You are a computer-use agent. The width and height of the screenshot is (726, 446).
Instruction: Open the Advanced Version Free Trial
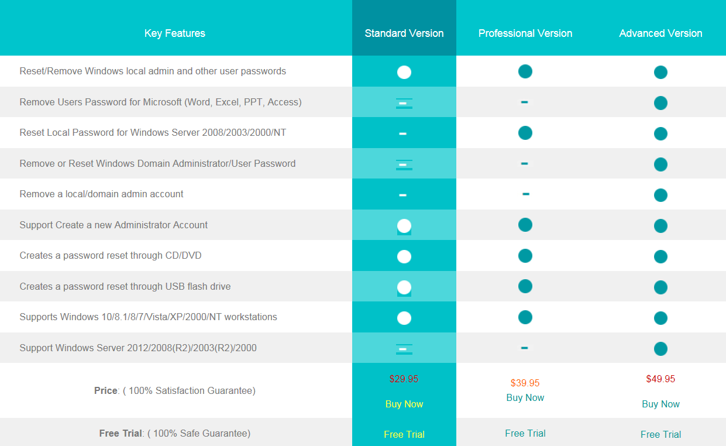[660, 434]
